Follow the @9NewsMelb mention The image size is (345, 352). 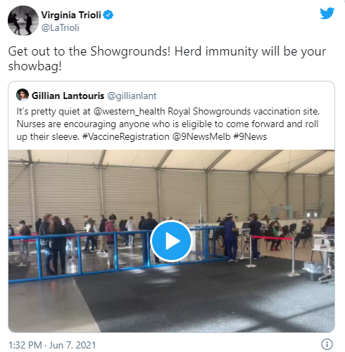[201, 136]
